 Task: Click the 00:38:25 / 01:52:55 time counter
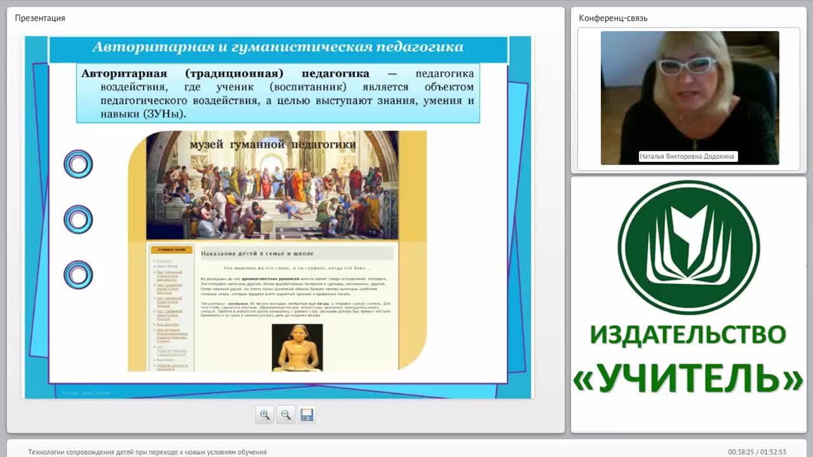(757, 452)
